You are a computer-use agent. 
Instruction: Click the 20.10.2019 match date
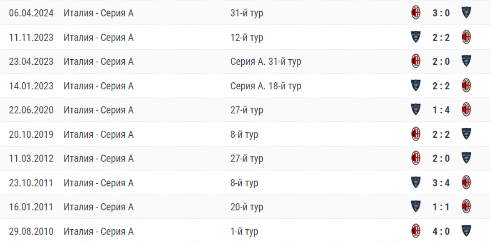[31, 134]
